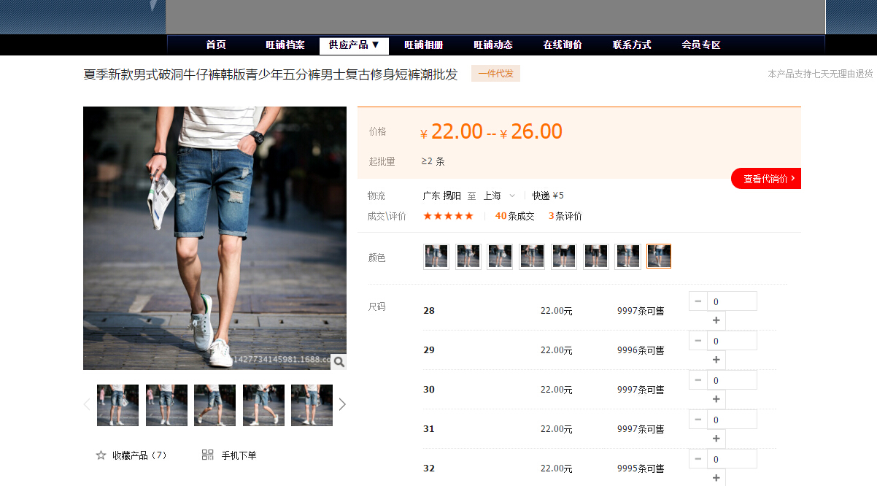
Task: Open the 3条评价 reviews link
Action: [x=565, y=216]
